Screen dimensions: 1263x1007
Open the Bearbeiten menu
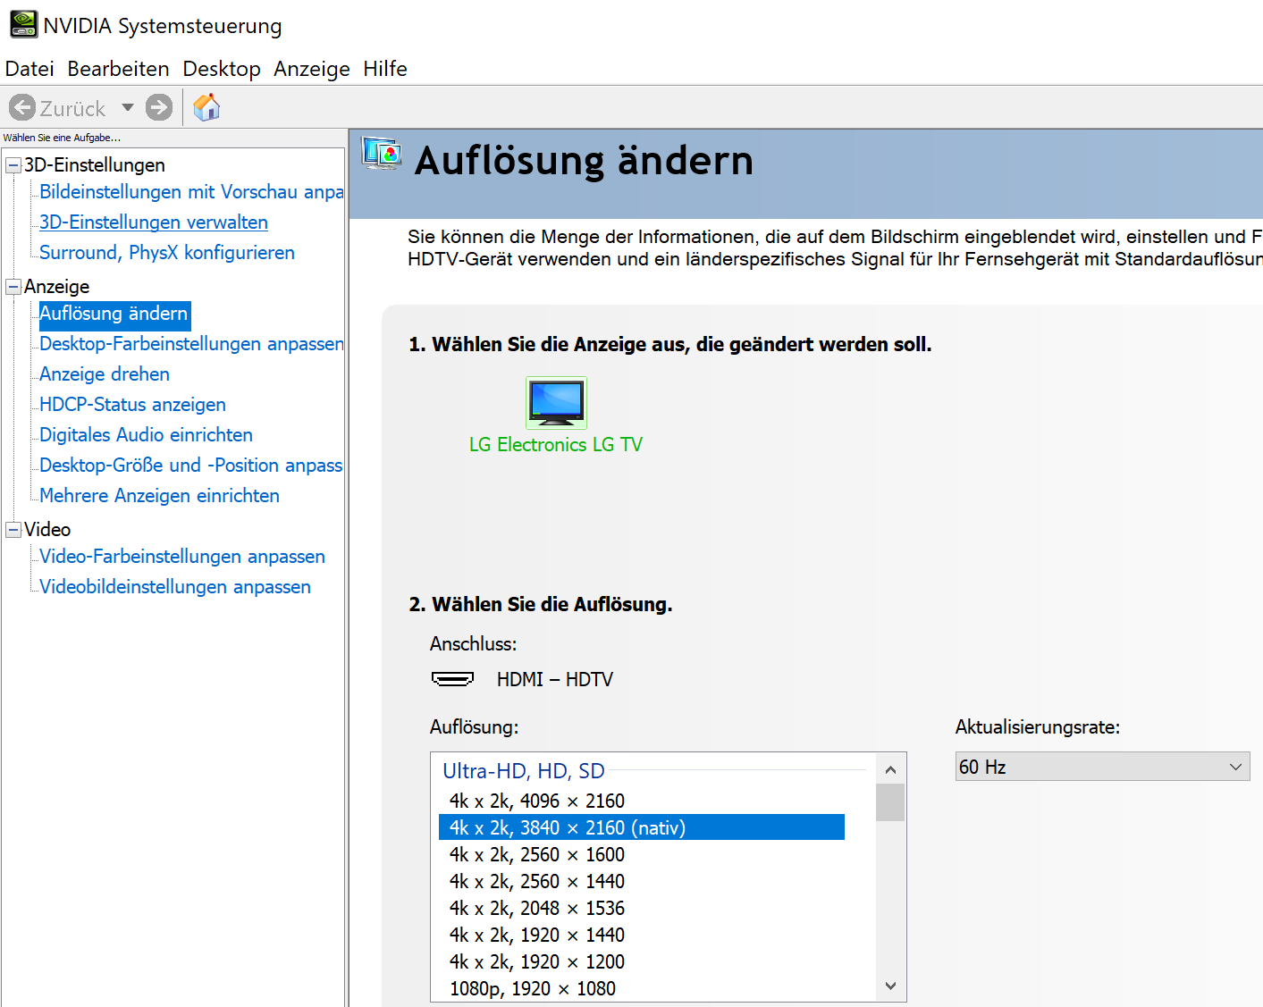(x=118, y=69)
